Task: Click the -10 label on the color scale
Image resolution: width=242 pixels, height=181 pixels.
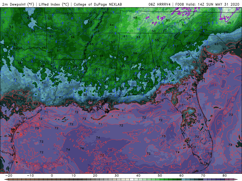Action: pos(30,176)
